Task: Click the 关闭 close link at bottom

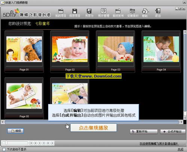Action: pyautogui.click(x=181, y=149)
